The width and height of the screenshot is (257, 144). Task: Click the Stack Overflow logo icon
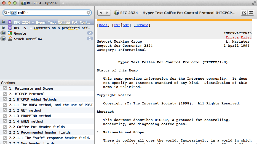click(10, 38)
